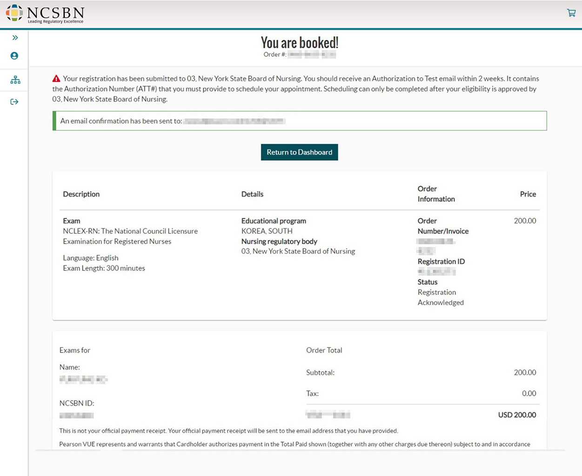The height and width of the screenshot is (476, 582).
Task: Click the Subtotal amount '200.00'
Action: pos(525,373)
